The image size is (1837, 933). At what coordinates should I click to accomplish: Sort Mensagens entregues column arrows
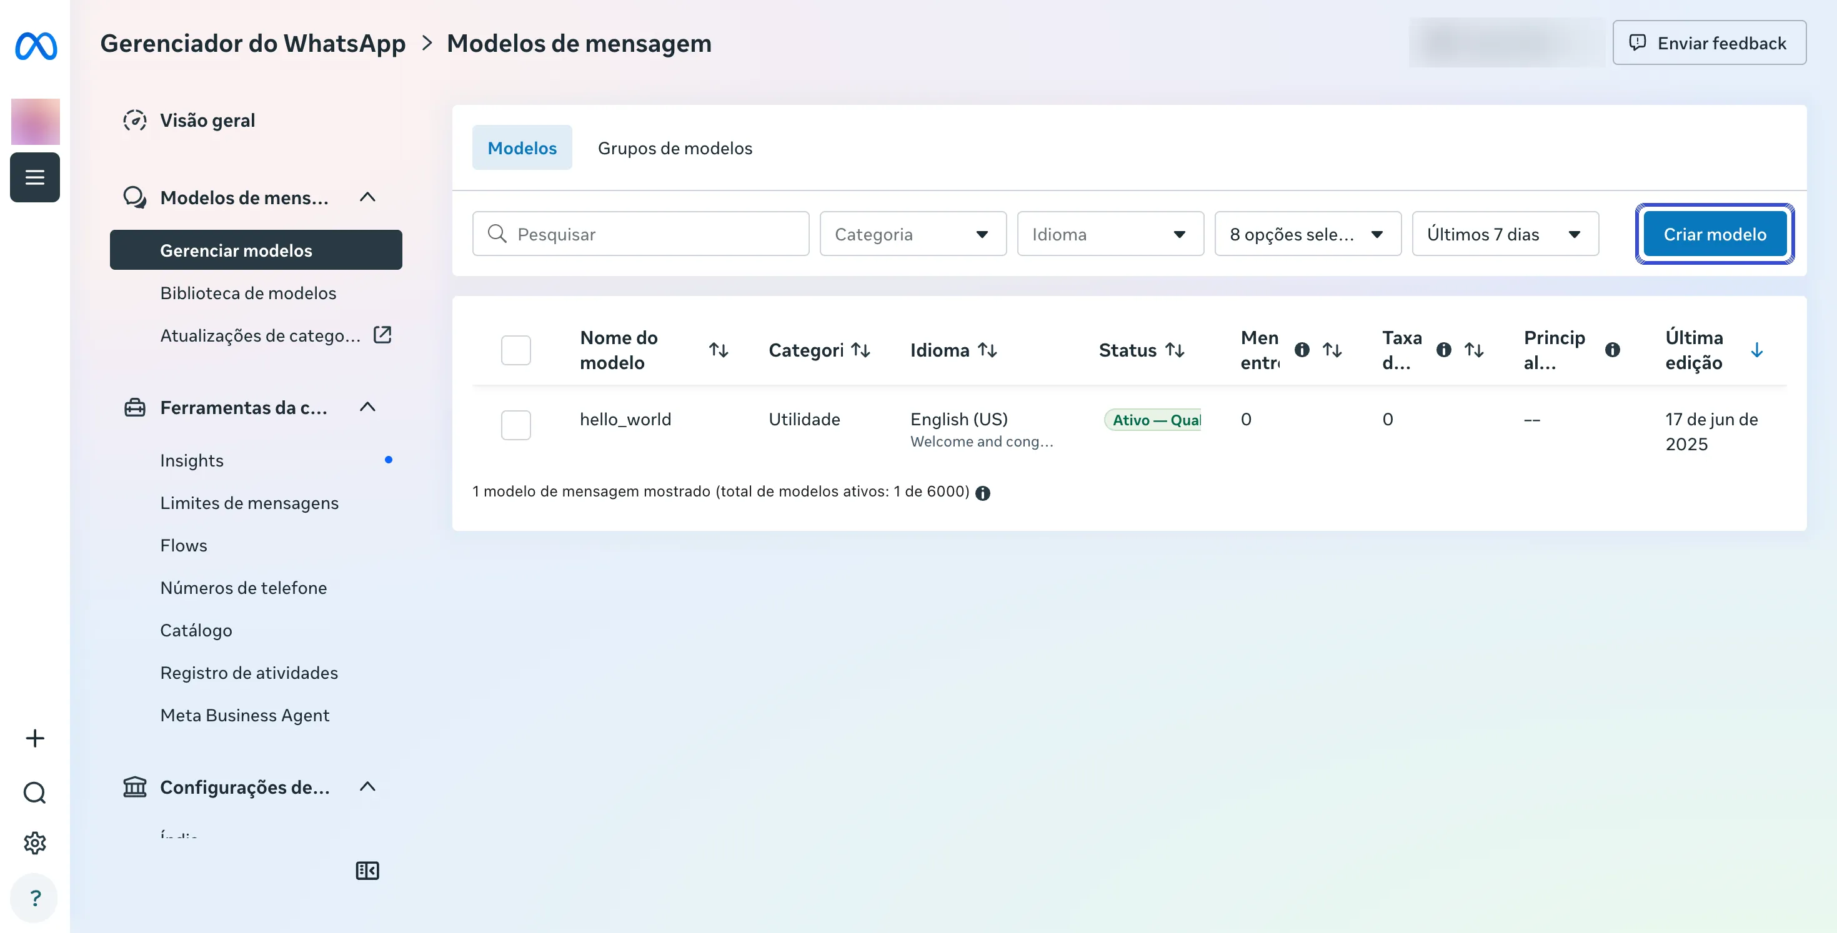click(1332, 350)
